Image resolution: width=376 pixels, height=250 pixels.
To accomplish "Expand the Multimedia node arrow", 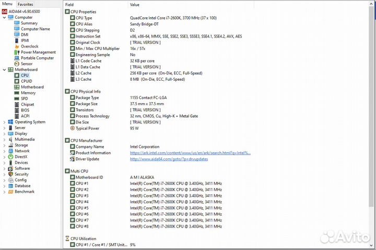I will (4, 139).
